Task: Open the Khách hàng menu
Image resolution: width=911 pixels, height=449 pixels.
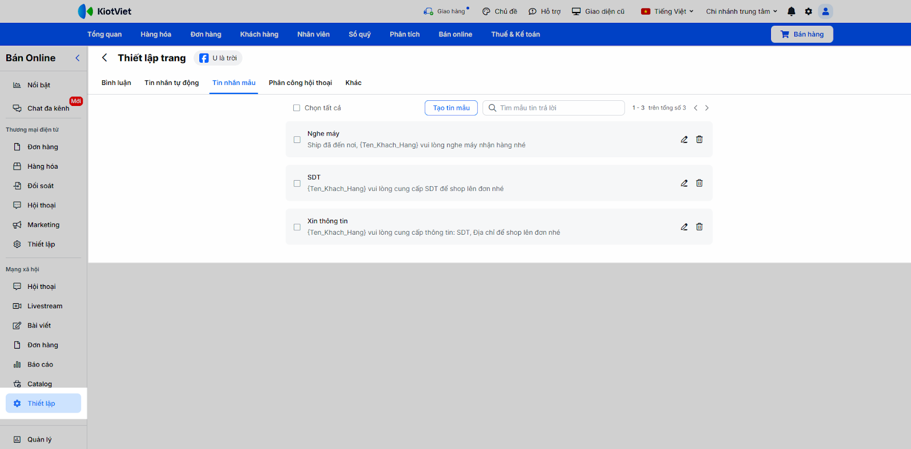Action: click(260, 34)
